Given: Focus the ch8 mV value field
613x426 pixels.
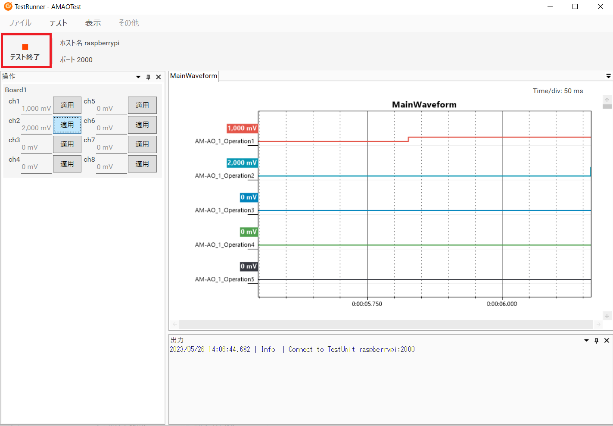Looking at the screenshot, I should click(x=111, y=167).
